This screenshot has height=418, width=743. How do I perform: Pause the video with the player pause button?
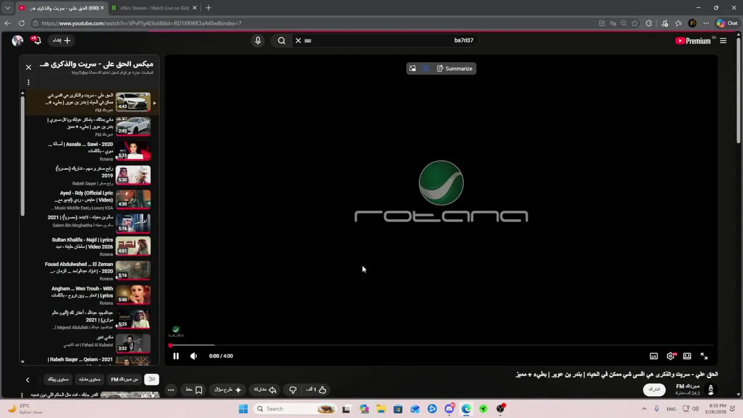pyautogui.click(x=176, y=356)
